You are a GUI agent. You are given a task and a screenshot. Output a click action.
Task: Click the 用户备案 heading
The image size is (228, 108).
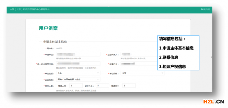48,28
